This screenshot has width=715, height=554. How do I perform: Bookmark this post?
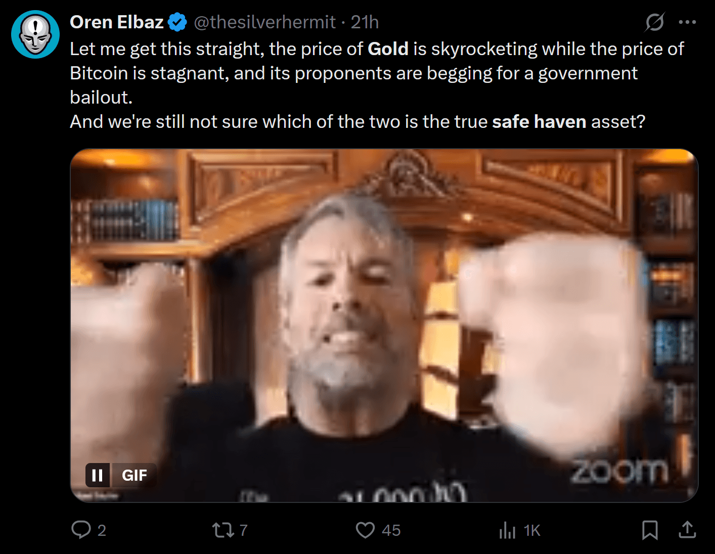[650, 530]
